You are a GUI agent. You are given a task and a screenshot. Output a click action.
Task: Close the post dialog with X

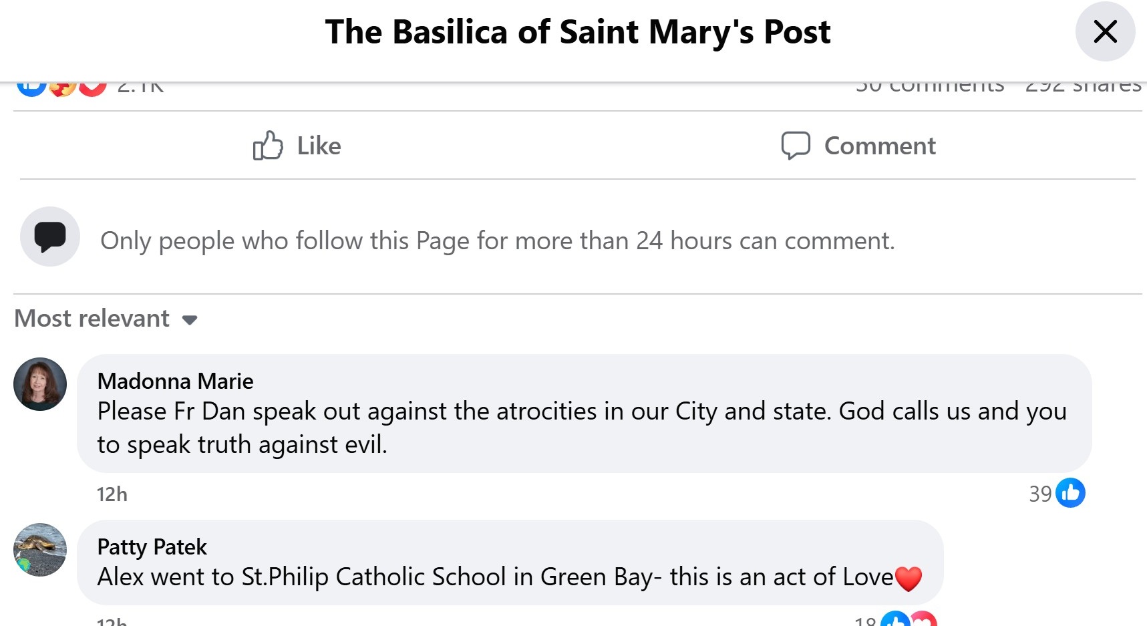tap(1105, 31)
